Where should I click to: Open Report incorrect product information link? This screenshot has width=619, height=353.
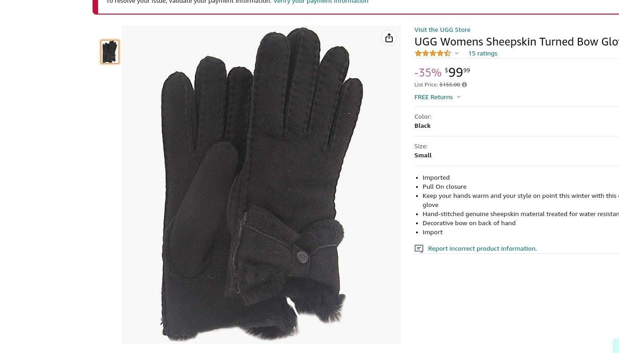click(x=482, y=248)
